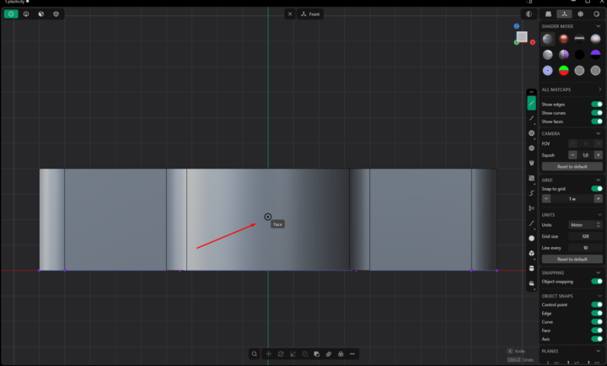
Task: Open the active axes settings tab
Action: tap(564, 14)
